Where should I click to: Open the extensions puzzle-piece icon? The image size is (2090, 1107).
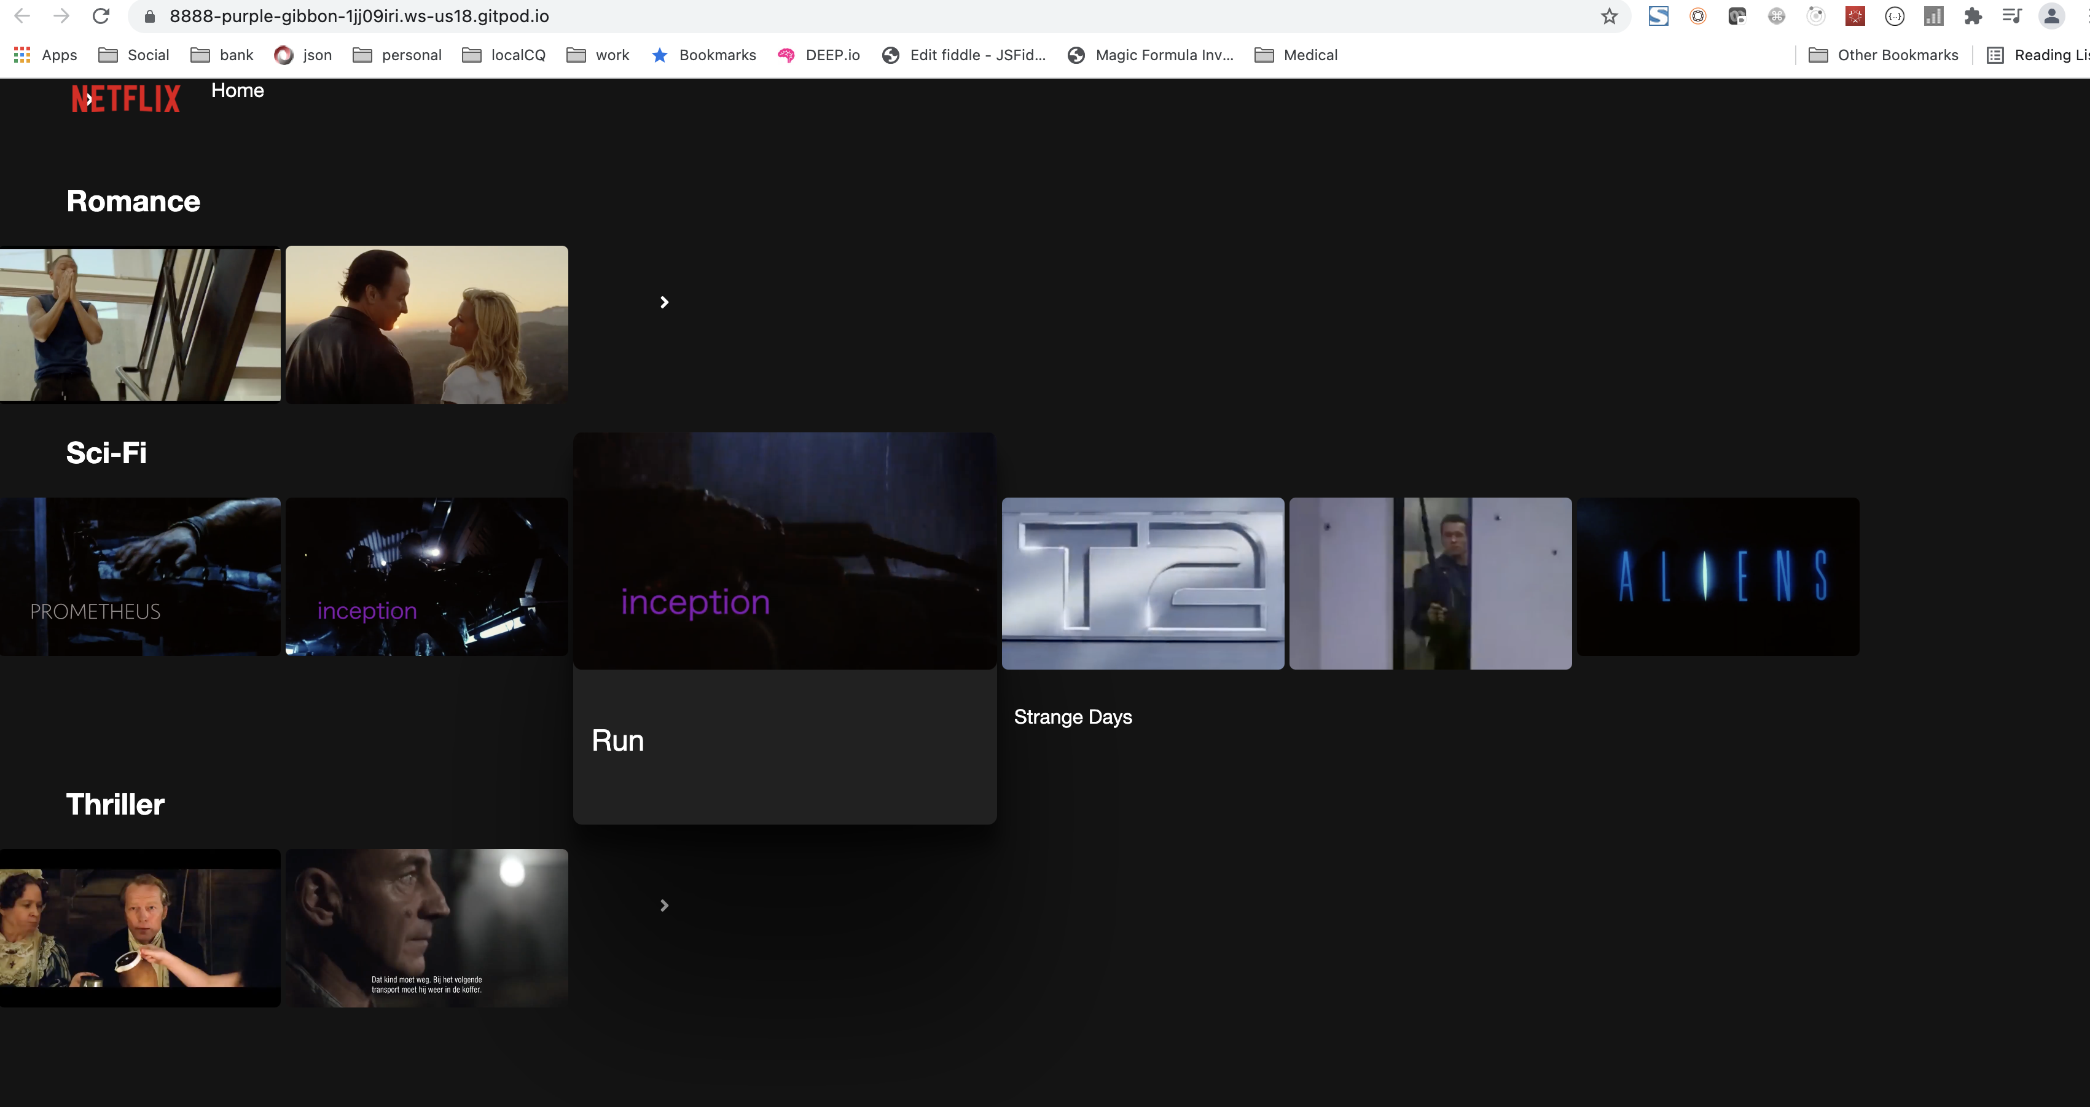click(x=1974, y=16)
